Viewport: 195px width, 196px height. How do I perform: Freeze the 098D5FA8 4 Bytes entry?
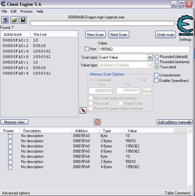[10, 167]
